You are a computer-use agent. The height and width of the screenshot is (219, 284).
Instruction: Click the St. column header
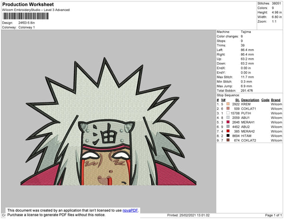[237, 100]
